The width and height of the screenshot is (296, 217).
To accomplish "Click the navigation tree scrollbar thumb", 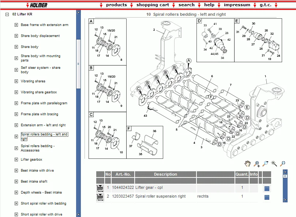I will pos(78,64).
